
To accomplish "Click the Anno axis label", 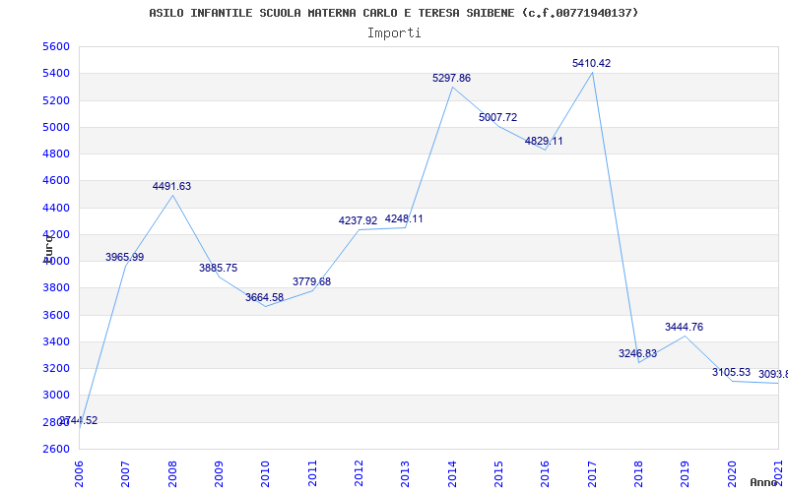I will click(764, 482).
